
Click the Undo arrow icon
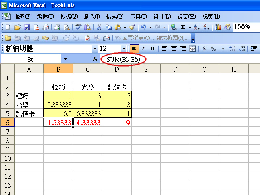(143, 27)
